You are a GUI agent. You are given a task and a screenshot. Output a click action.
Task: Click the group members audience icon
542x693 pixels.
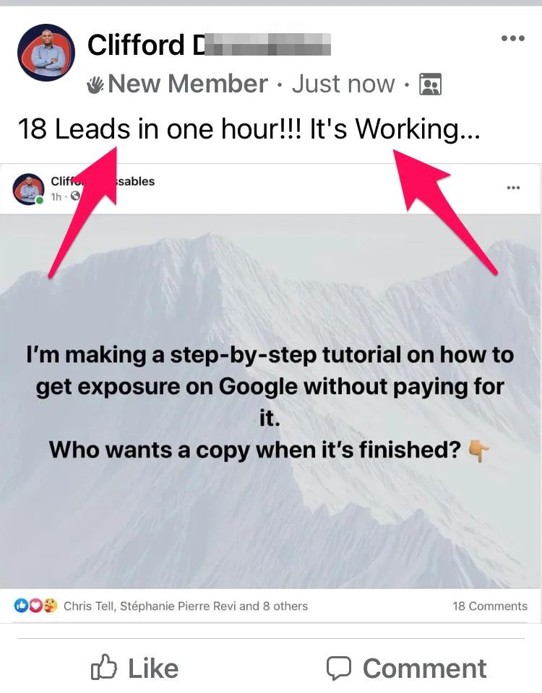430,84
